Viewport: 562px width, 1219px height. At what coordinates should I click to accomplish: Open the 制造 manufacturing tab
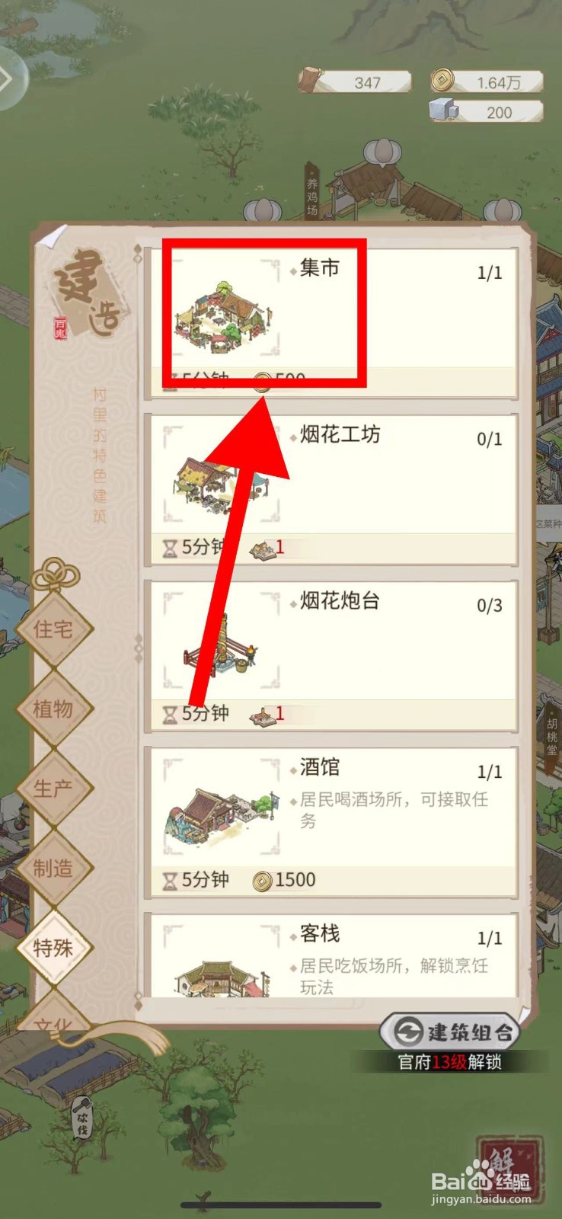(53, 869)
